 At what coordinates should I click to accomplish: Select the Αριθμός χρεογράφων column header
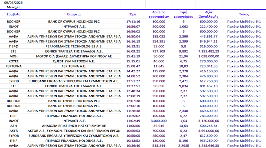159,14
